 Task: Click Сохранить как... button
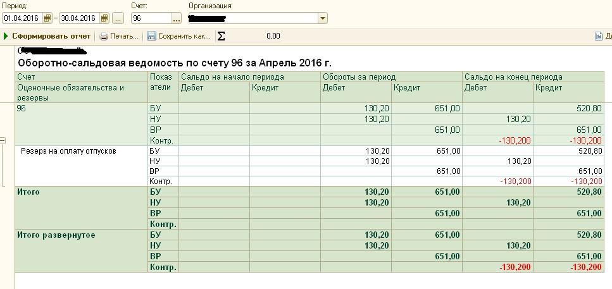click(x=184, y=37)
